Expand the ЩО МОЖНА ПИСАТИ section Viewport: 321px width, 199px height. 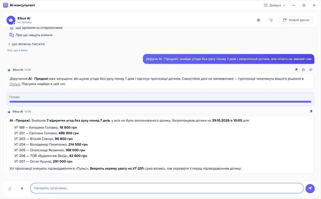(x=26, y=44)
